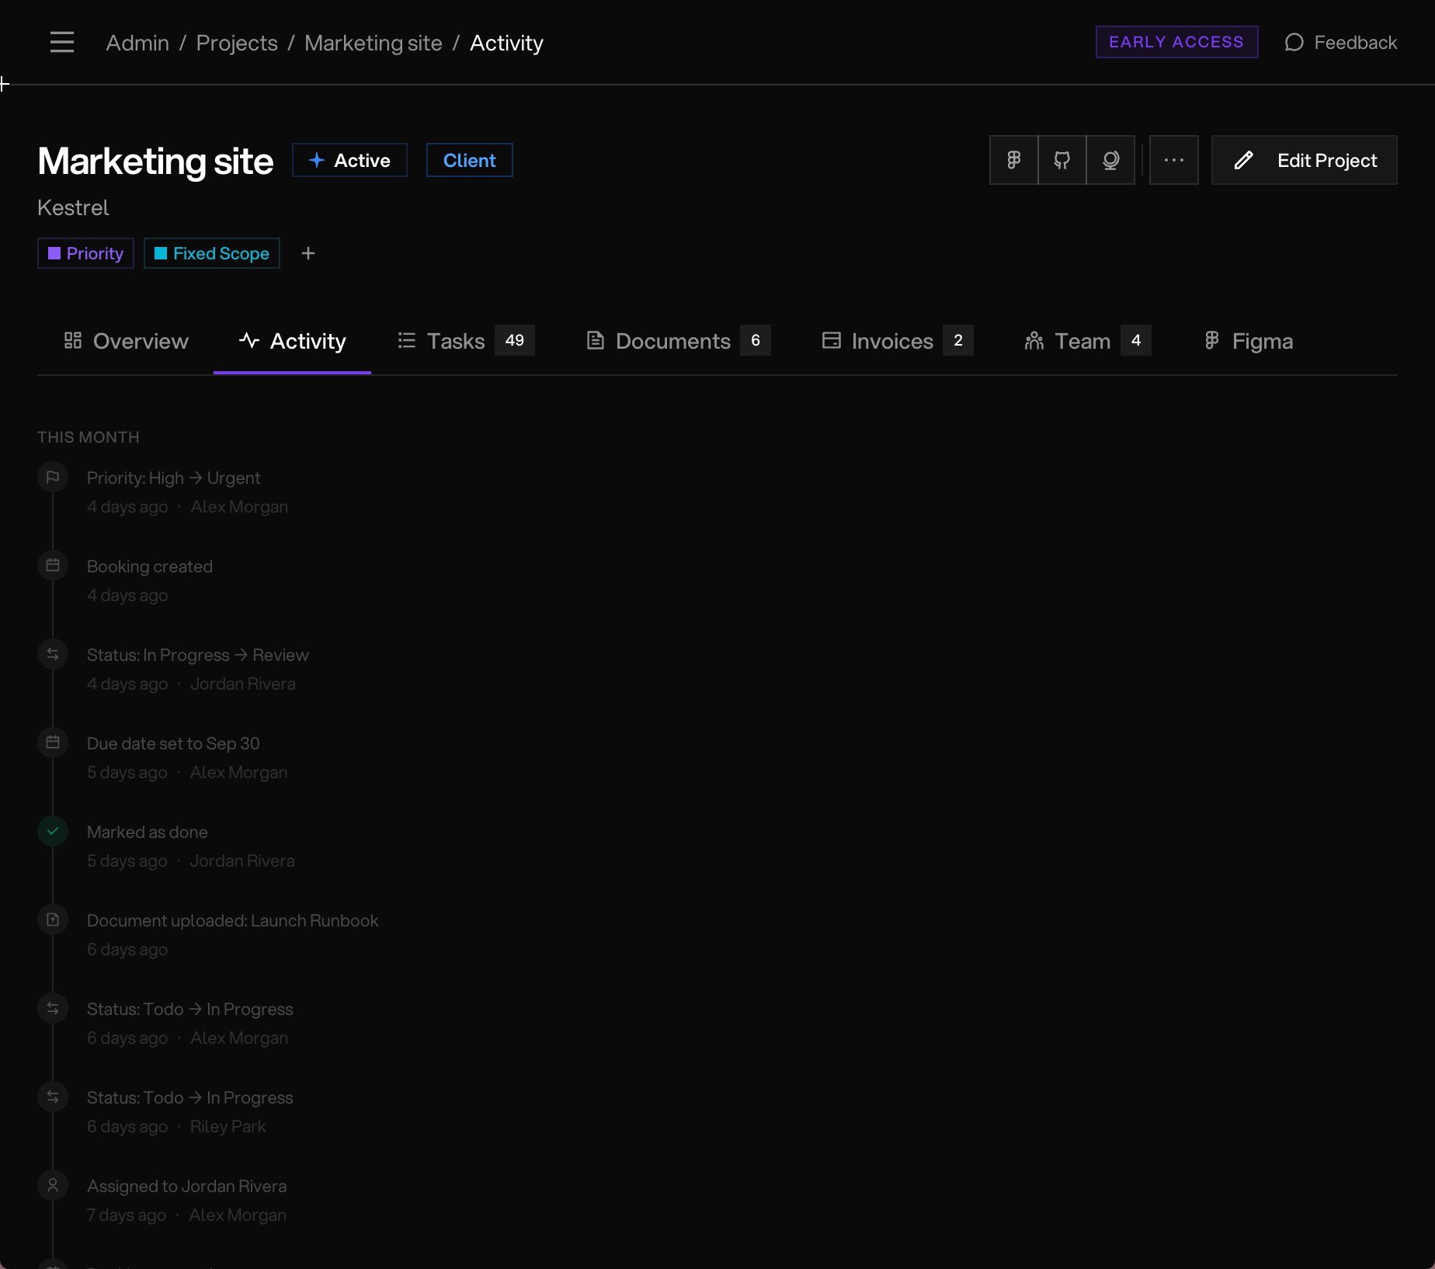
Task: Click 'Document uploaded: Launch Runbook' entry
Action: [233, 920]
